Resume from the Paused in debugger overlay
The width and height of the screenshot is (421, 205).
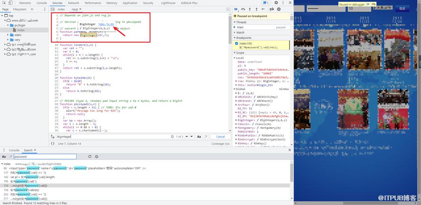pyautogui.click(x=368, y=4)
